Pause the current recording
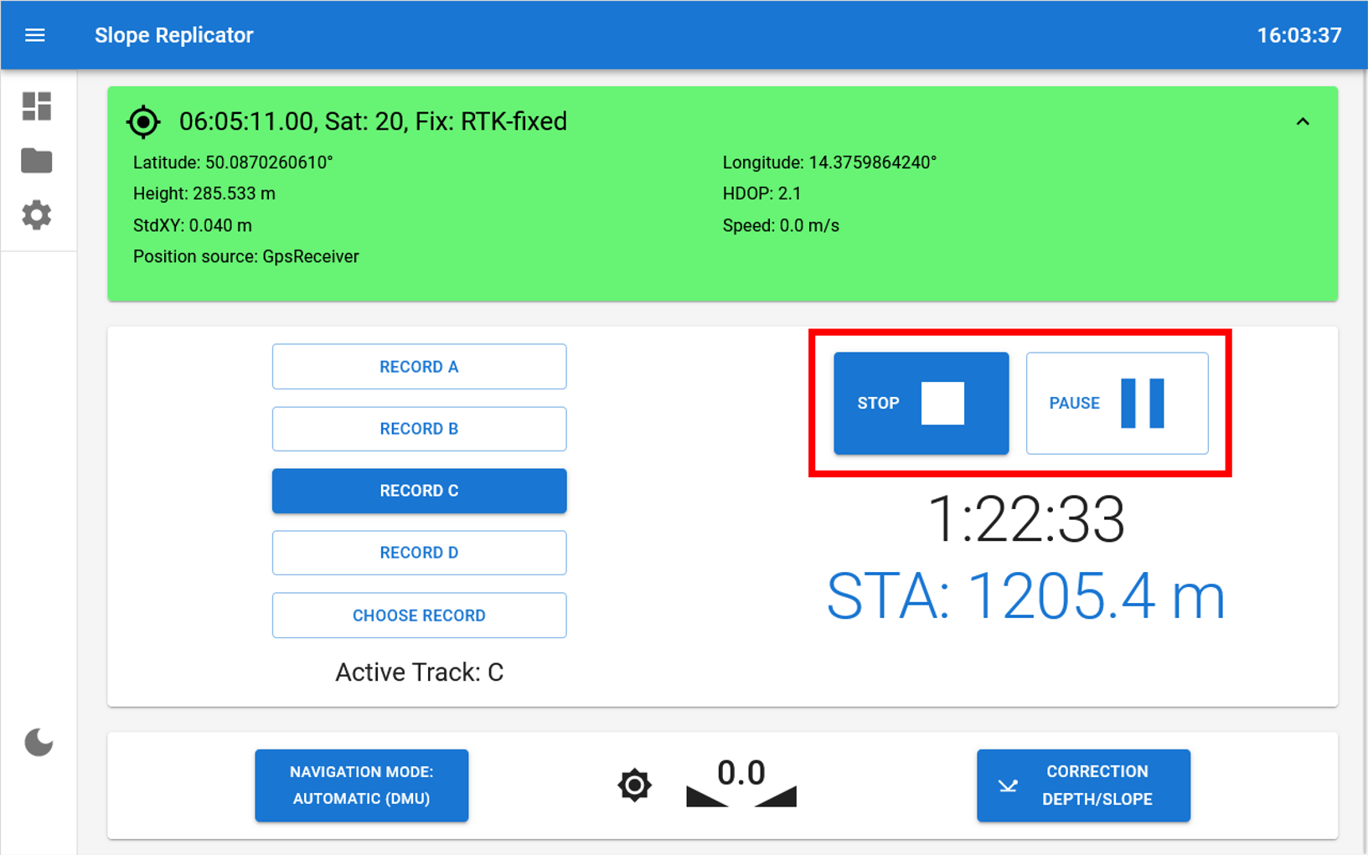The height and width of the screenshot is (855, 1368). tap(1117, 404)
